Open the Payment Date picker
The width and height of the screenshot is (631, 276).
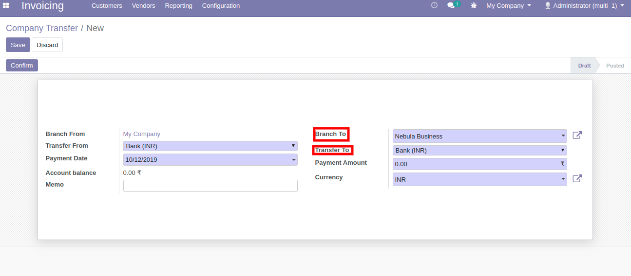[210, 159]
